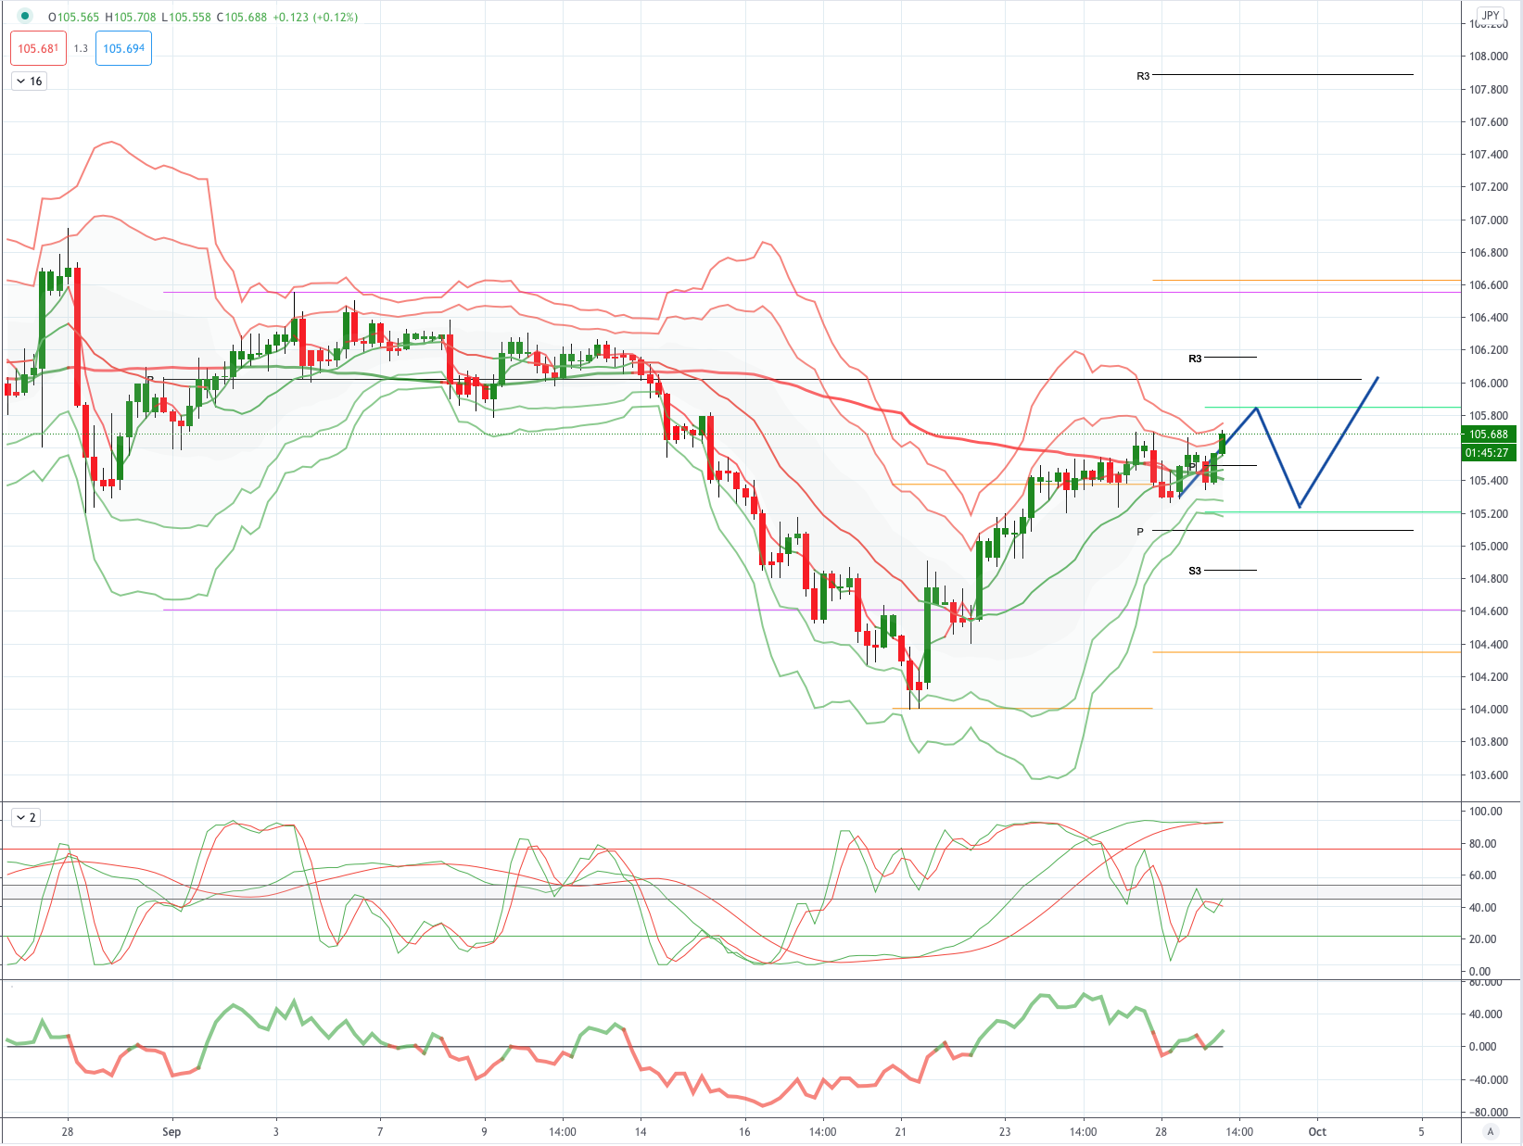Click the low value L105.558

coord(186,17)
